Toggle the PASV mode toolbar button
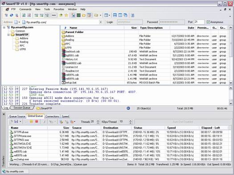This screenshot has height=175, width=234. pos(54,15)
